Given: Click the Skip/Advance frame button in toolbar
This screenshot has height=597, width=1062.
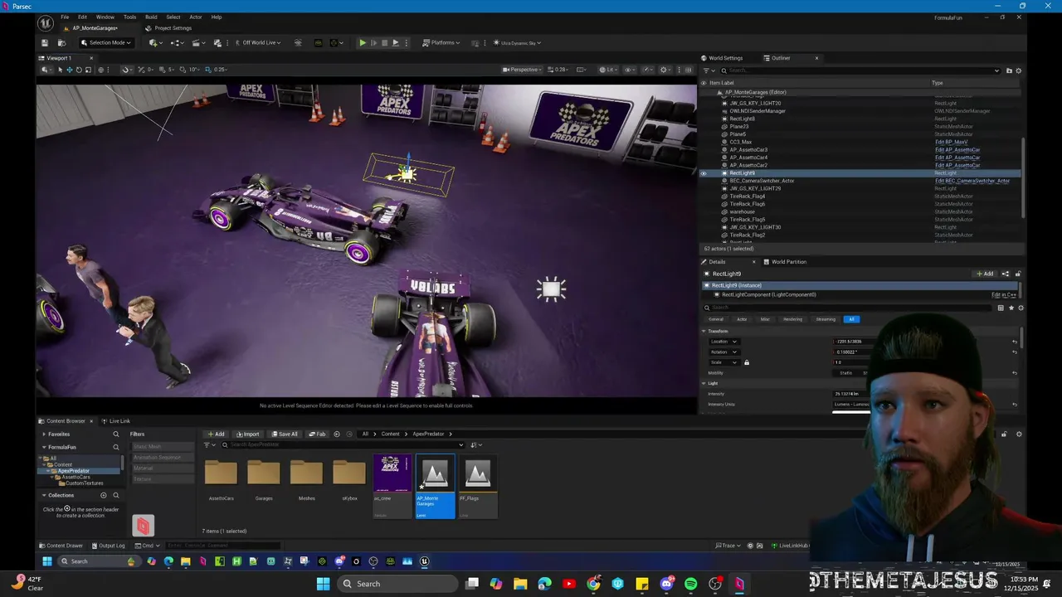Looking at the screenshot, I should click(x=373, y=42).
